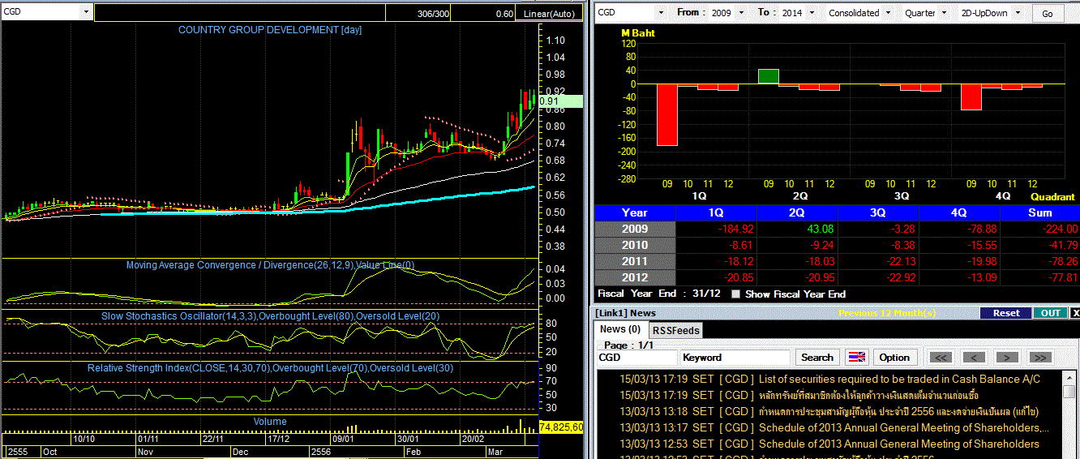Screen dimensions: 1080x459
Task: Click the Slow Stochastics Oscillator panel title
Action: (x=270, y=315)
